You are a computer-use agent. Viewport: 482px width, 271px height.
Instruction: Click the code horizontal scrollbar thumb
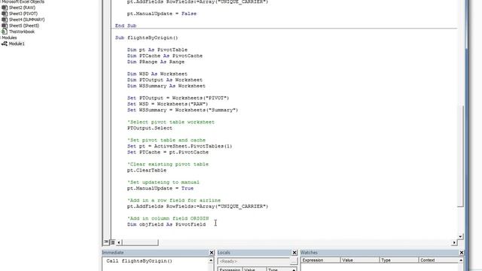(x=140, y=242)
